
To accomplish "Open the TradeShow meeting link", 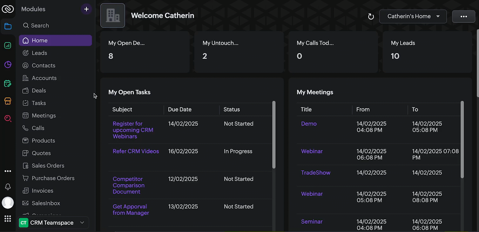I will (x=316, y=173).
